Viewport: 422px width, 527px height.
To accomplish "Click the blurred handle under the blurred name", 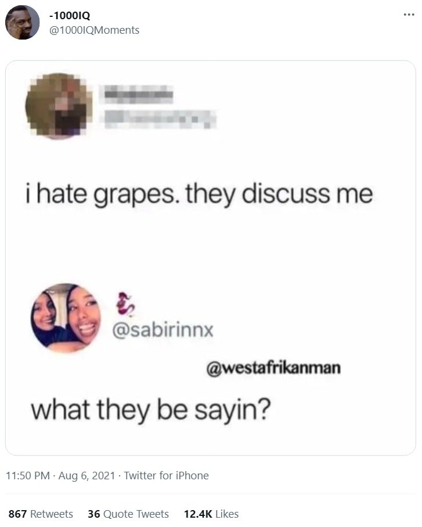I will pyautogui.click(x=160, y=119).
